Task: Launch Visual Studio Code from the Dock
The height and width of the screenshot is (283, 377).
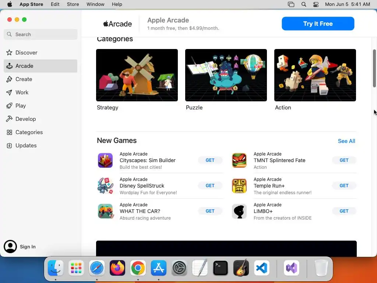Action: [x=262, y=268]
